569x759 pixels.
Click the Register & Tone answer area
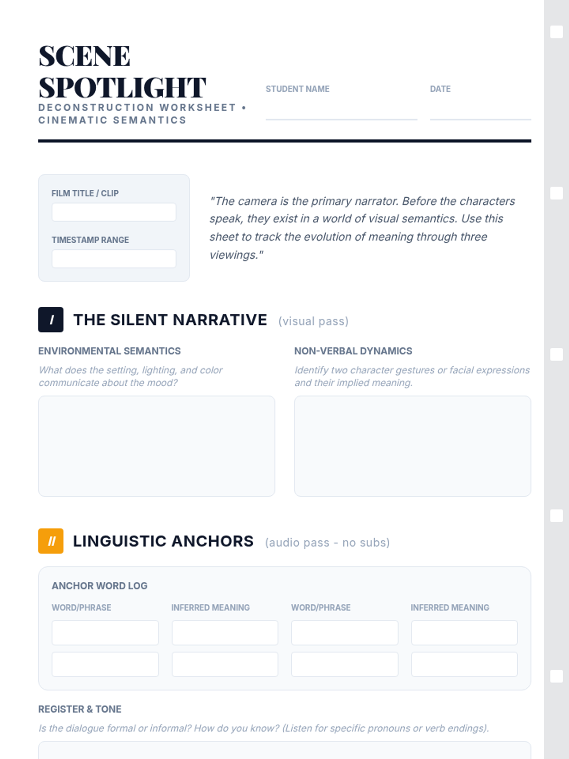[x=284, y=750]
